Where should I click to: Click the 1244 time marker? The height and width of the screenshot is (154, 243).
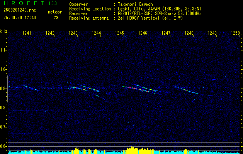[97, 33]
